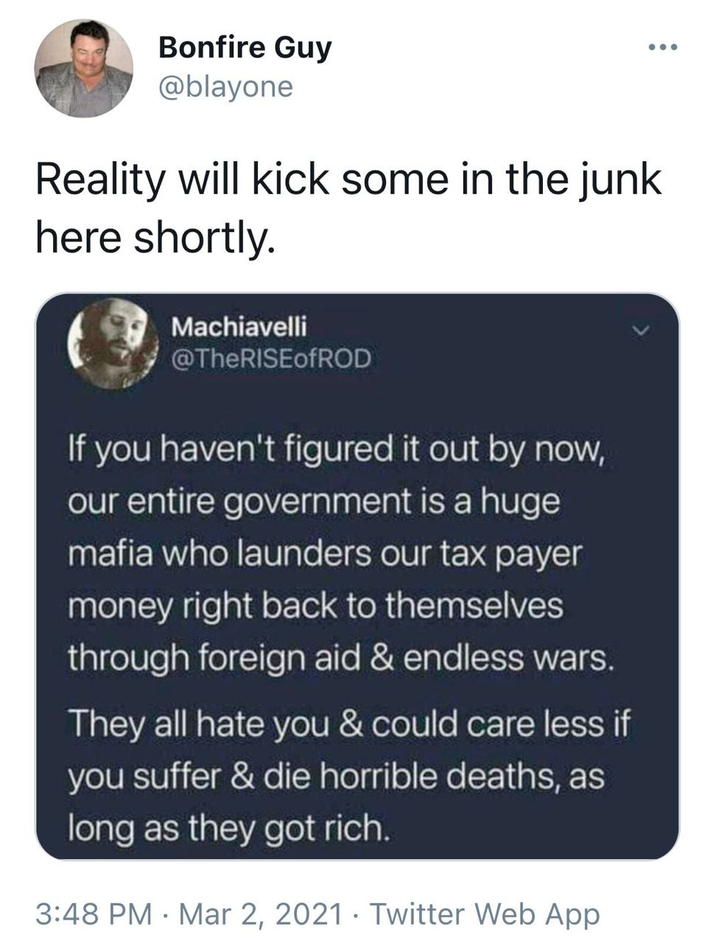Click the Mar 2, 2021 date
Screen dimensions: 716x943
(262, 914)
